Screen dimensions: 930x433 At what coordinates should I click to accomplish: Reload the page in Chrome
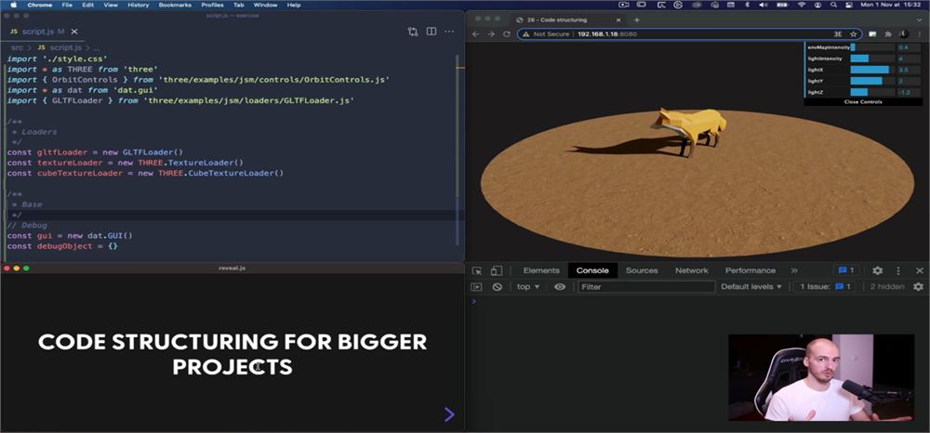click(507, 34)
